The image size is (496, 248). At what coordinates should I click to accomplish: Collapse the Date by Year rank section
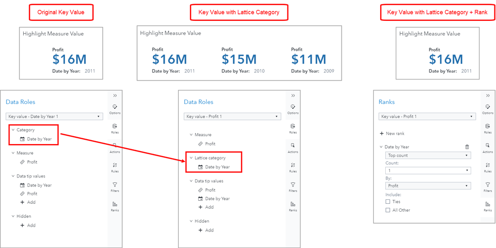[x=381, y=147]
